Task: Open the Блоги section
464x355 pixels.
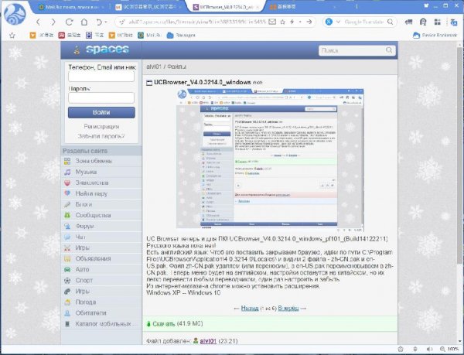Action: click(x=101, y=204)
